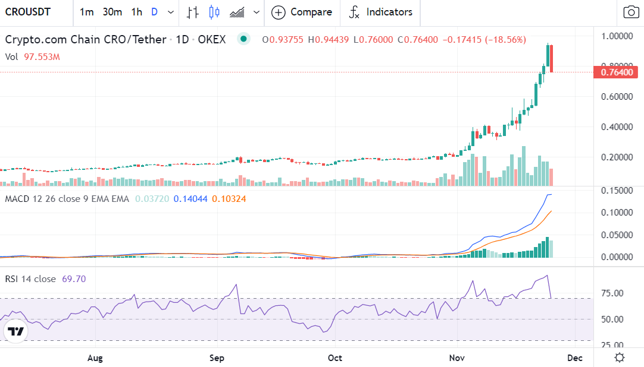Click the 0.60000 price scale label
This screenshot has width=644, height=367.
click(617, 97)
